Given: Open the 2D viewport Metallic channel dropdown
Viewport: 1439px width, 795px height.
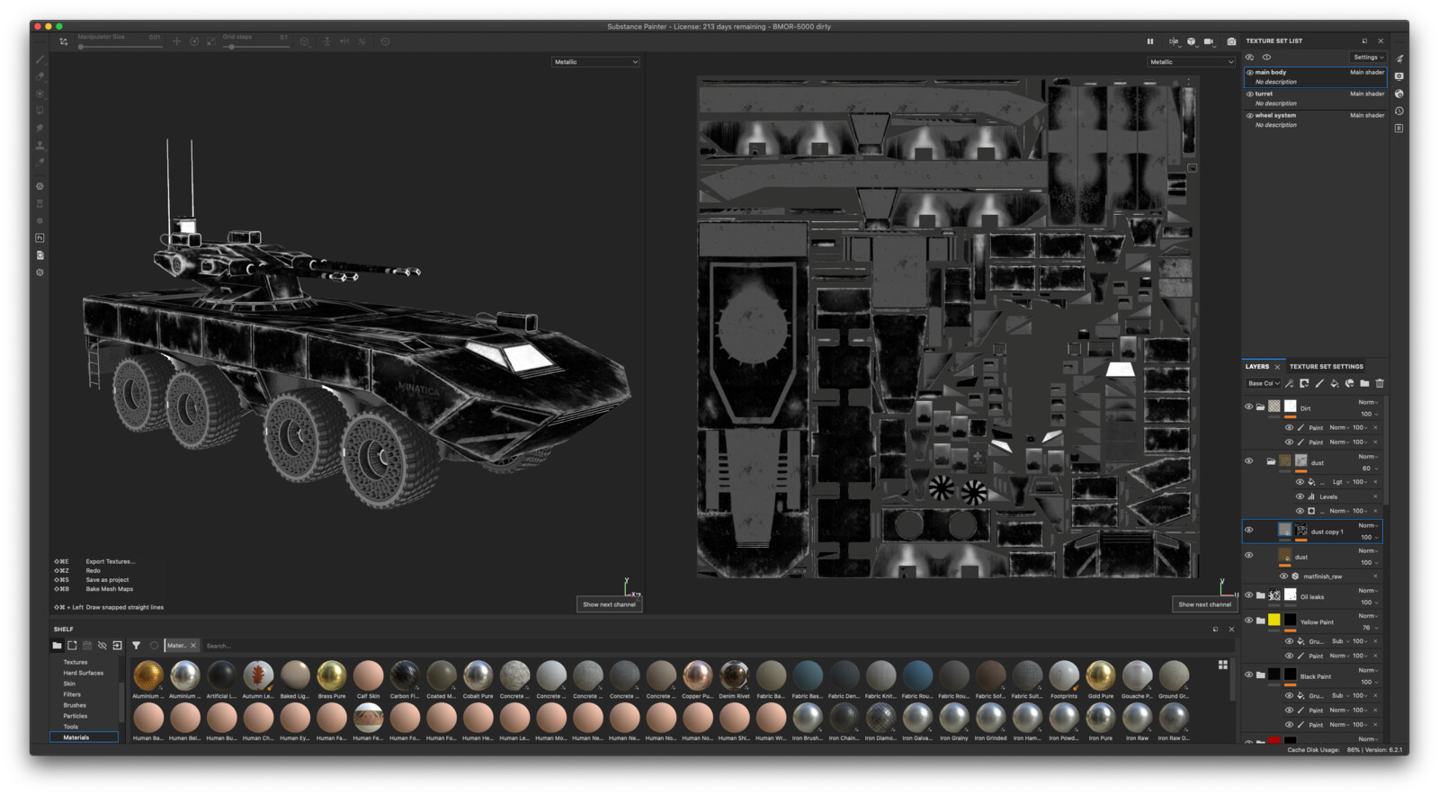Looking at the screenshot, I should tap(1191, 62).
